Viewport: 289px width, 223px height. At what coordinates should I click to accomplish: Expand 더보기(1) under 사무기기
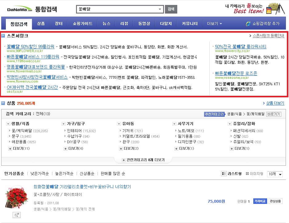184,148
